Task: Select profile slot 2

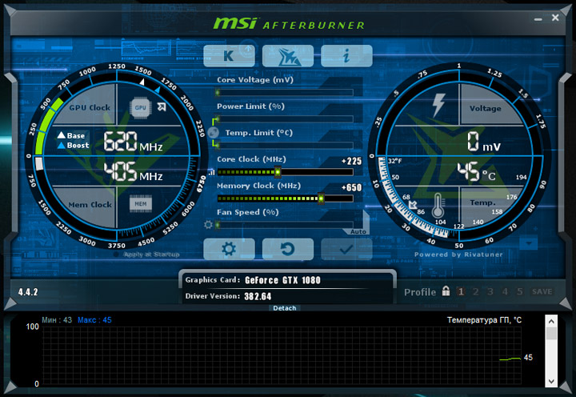Action: click(x=476, y=291)
